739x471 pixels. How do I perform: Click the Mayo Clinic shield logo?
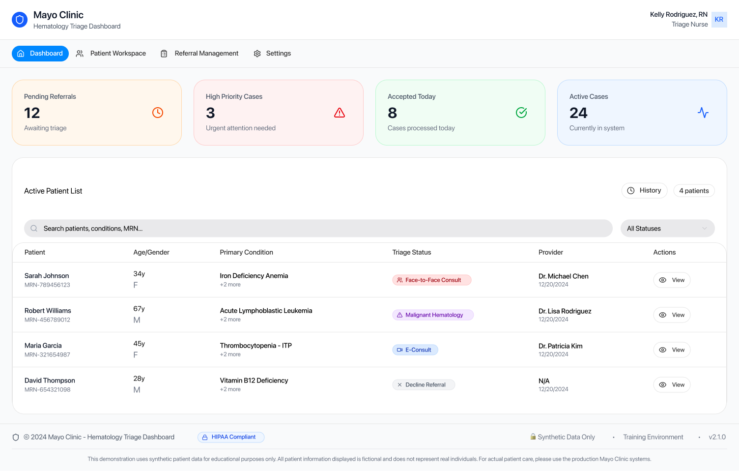pyautogui.click(x=20, y=20)
